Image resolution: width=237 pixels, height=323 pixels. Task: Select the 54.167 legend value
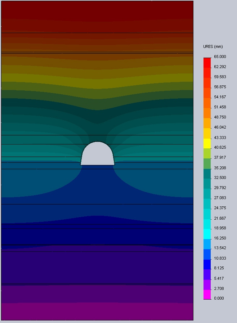tap(220, 97)
